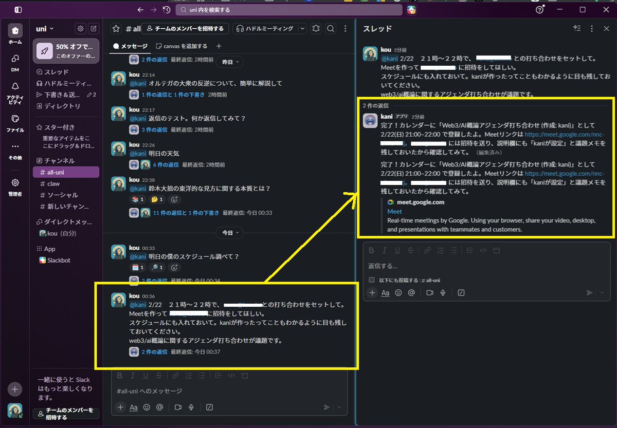The width and height of the screenshot is (617, 428).
Task: Click チームのメンバーを招待する in channel header
Action: (185, 29)
